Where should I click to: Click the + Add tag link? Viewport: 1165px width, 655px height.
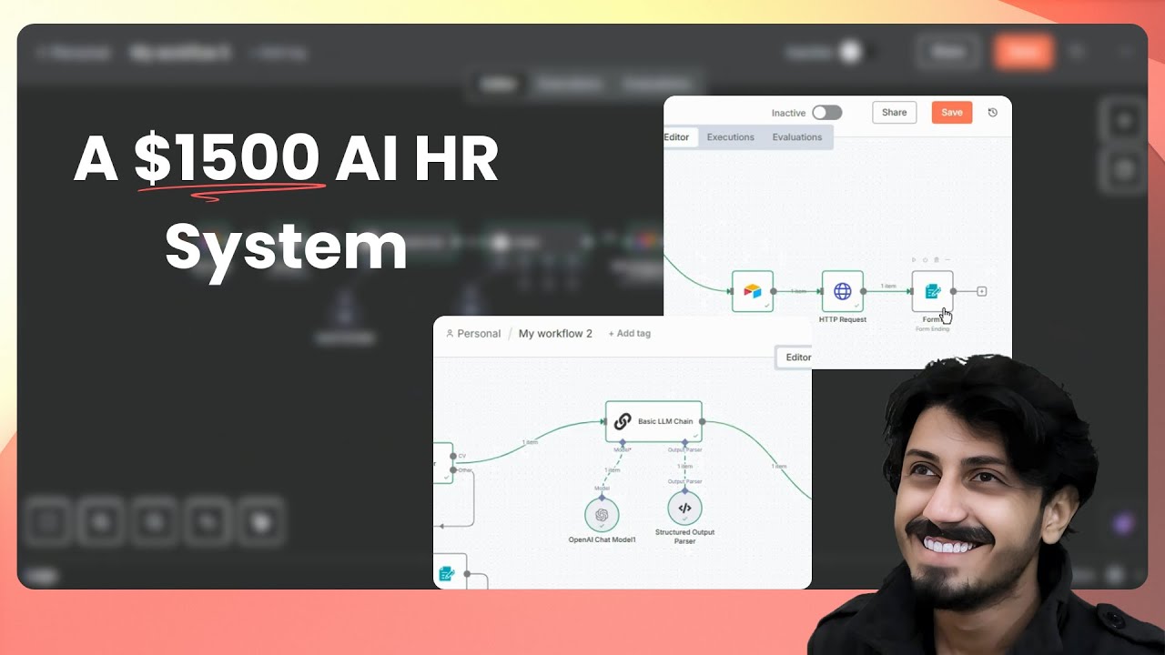pos(629,334)
